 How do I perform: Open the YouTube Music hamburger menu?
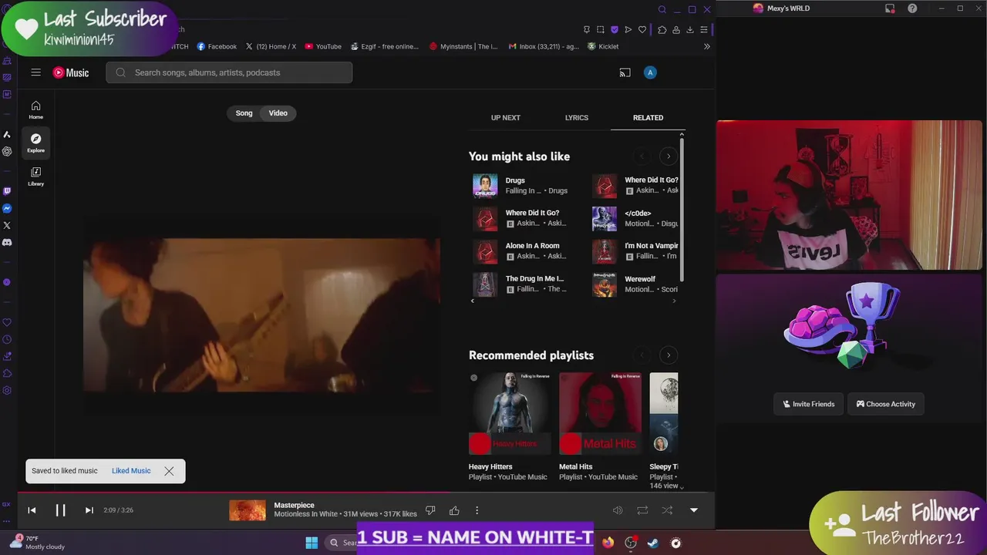[x=35, y=72]
